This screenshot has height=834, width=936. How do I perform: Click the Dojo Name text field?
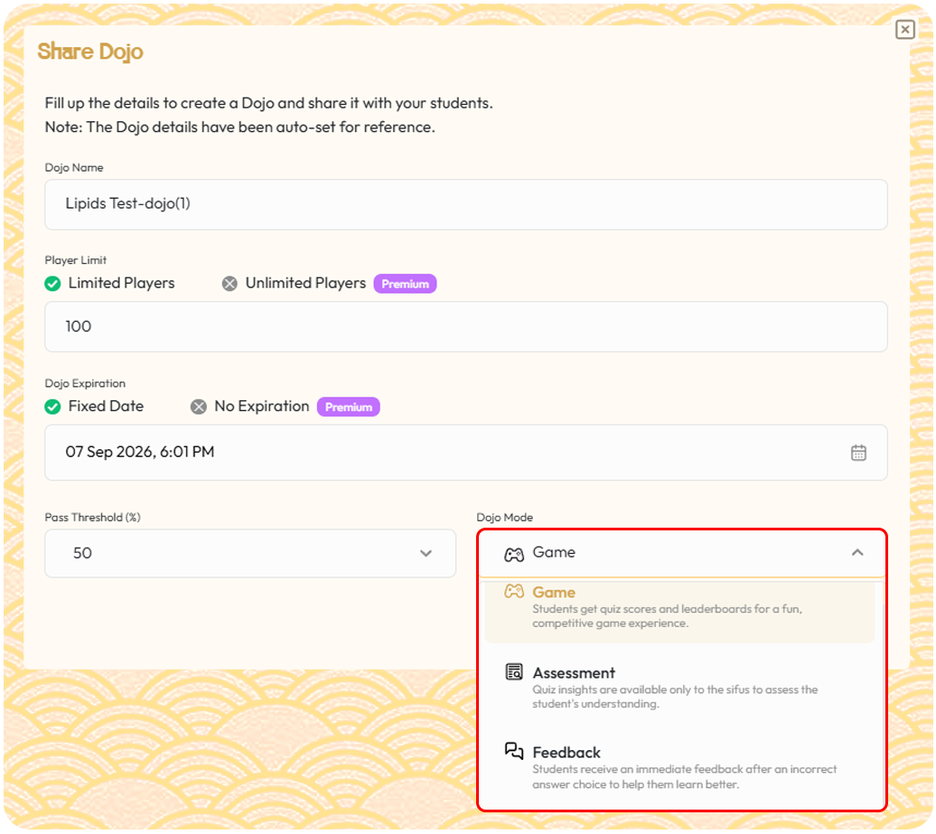tap(465, 204)
